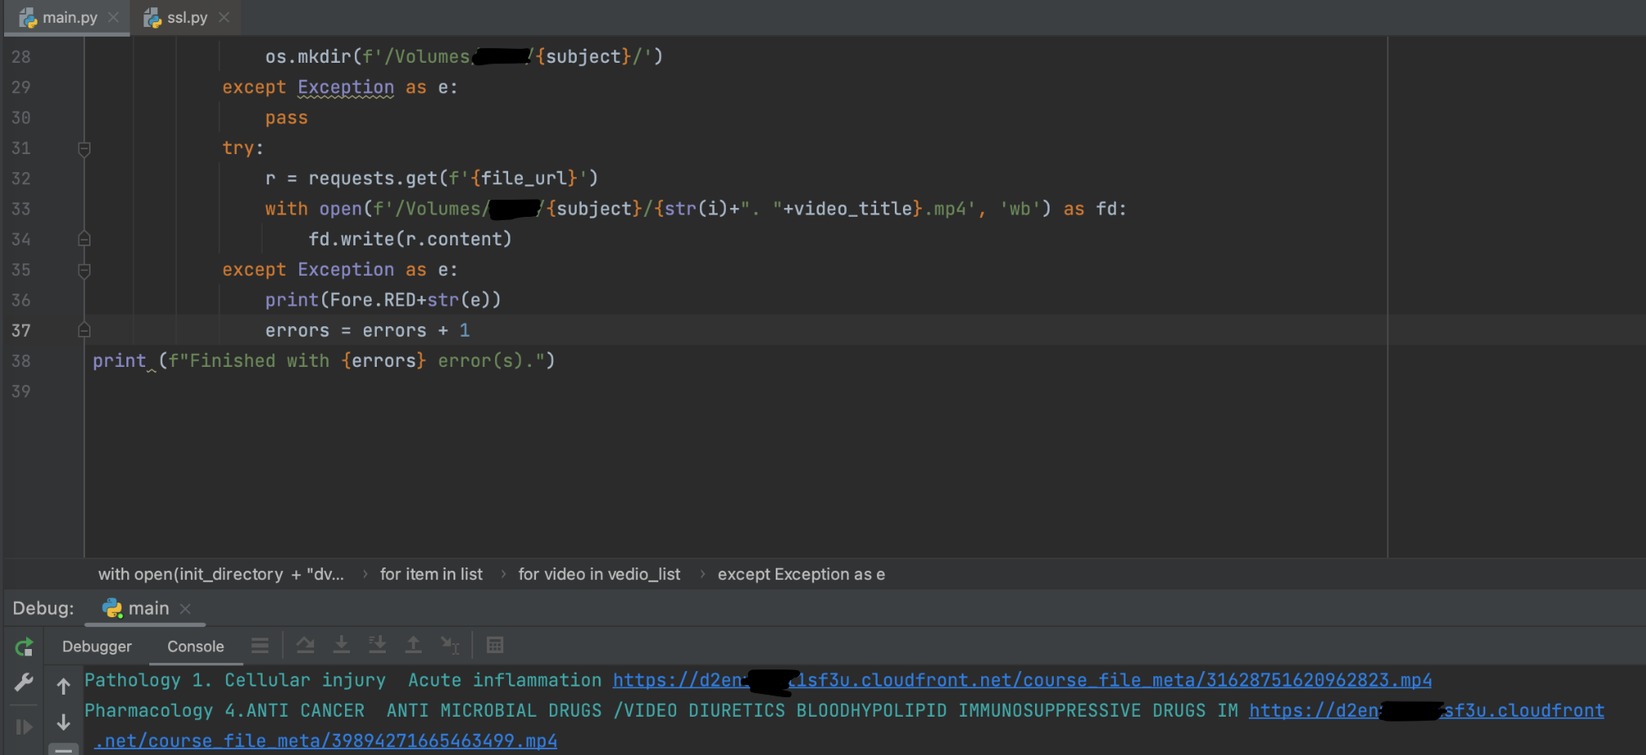Click the Step Over icon
This screenshot has height=755, width=1646.
pyautogui.click(x=306, y=646)
